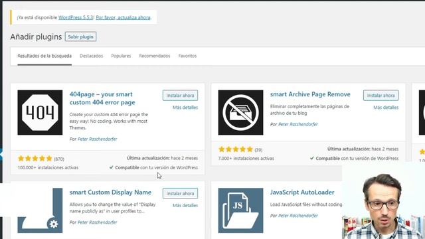This screenshot has height=239, width=425.
Task: Click the 404page plugin icon
Action: click(x=40, y=112)
